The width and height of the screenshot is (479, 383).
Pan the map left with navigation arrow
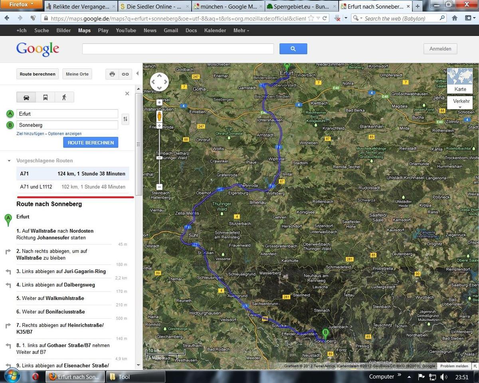point(153,82)
